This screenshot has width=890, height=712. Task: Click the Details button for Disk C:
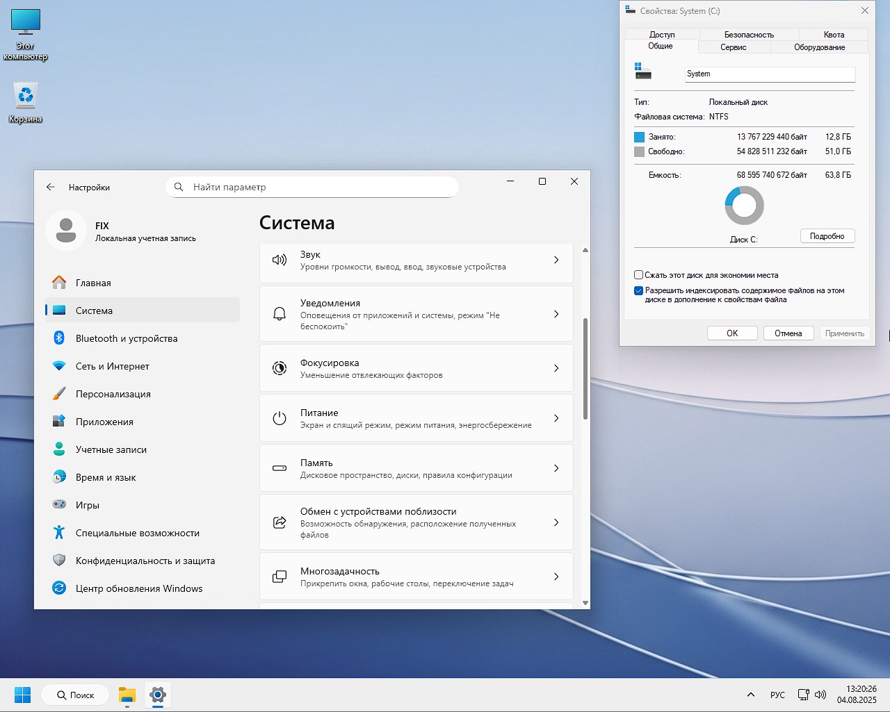click(x=827, y=236)
